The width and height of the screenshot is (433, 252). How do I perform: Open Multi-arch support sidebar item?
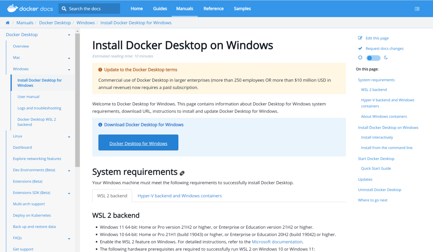click(29, 204)
